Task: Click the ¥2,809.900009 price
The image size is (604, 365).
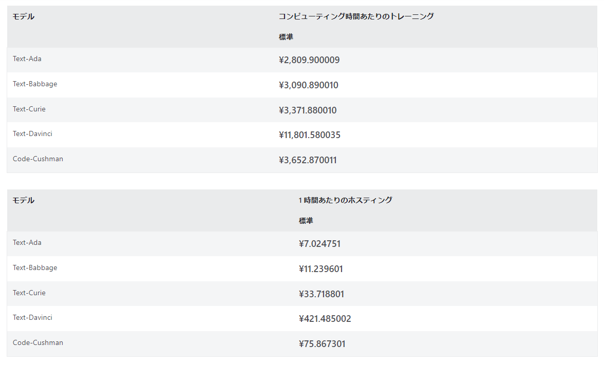Action: pyautogui.click(x=309, y=60)
